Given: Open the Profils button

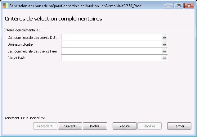Looking at the screenshot, I should pyautogui.click(x=95, y=126).
